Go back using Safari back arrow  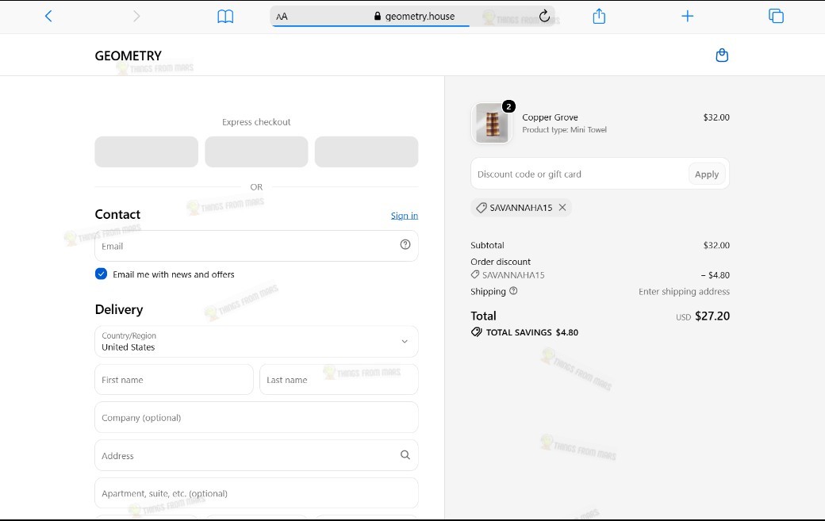click(48, 17)
